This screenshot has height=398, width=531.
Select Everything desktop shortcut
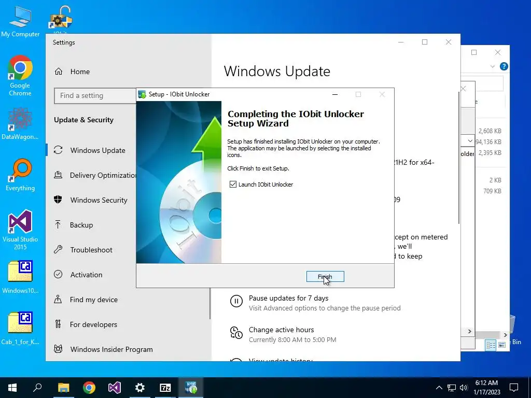click(x=20, y=175)
